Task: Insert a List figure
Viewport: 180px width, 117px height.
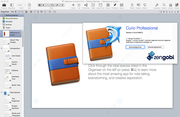Action: coord(79,6)
